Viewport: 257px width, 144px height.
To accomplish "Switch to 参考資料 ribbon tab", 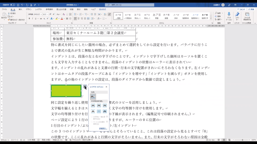I will [x=49, y=9].
